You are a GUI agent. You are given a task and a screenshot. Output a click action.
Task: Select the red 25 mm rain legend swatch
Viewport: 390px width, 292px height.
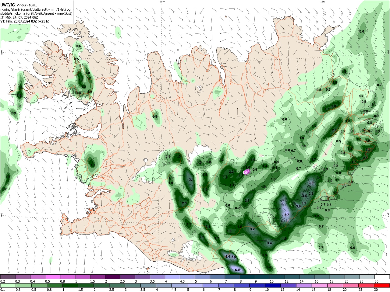[366, 286]
